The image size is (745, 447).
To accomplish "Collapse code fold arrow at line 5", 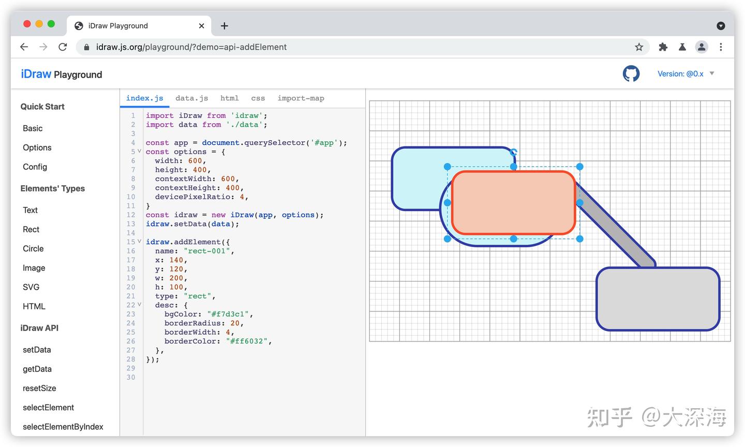I will click(139, 152).
